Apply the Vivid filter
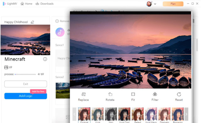The width and height of the screenshot is (204, 123). [x=98, y=114]
